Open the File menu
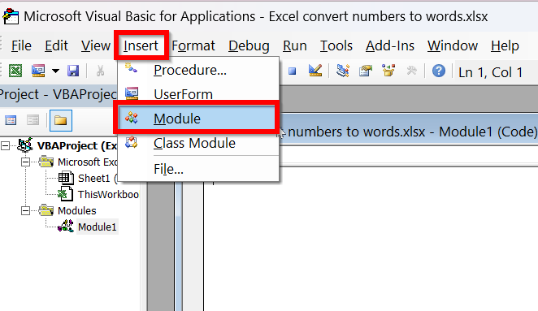The width and height of the screenshot is (538, 311). click(21, 45)
